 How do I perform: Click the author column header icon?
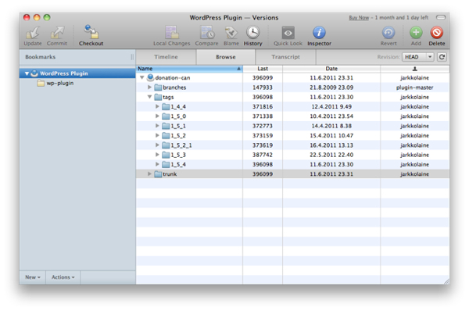click(x=414, y=69)
